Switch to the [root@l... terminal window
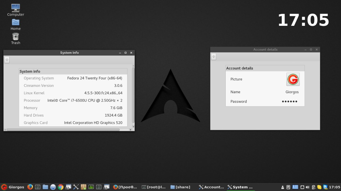 (x=154, y=187)
